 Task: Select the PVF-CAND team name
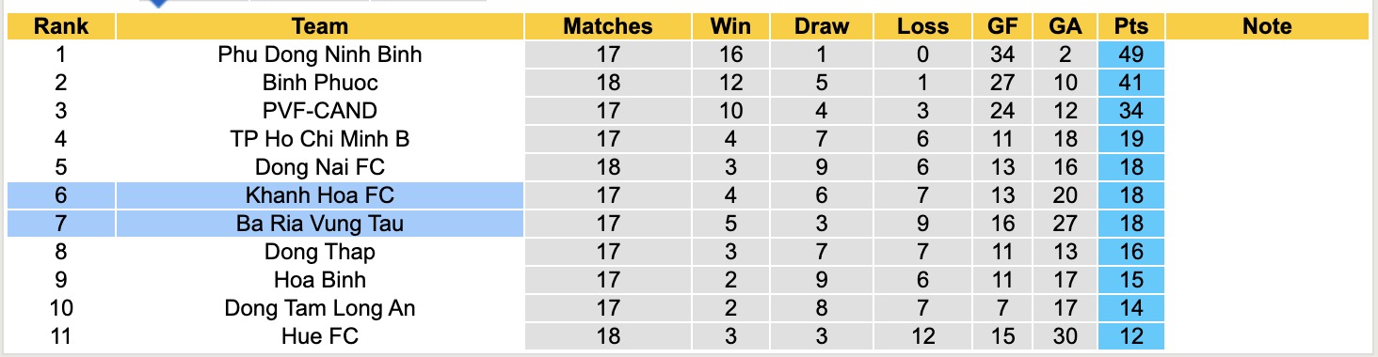pyautogui.click(x=320, y=111)
